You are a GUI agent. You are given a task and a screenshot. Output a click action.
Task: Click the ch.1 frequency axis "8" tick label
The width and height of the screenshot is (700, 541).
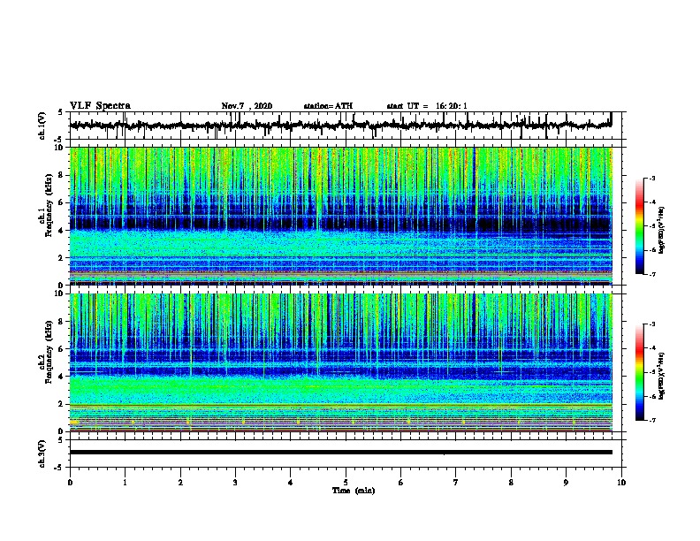coord(61,175)
